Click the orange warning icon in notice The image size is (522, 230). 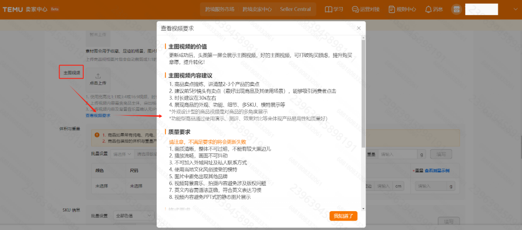[x=97, y=135]
